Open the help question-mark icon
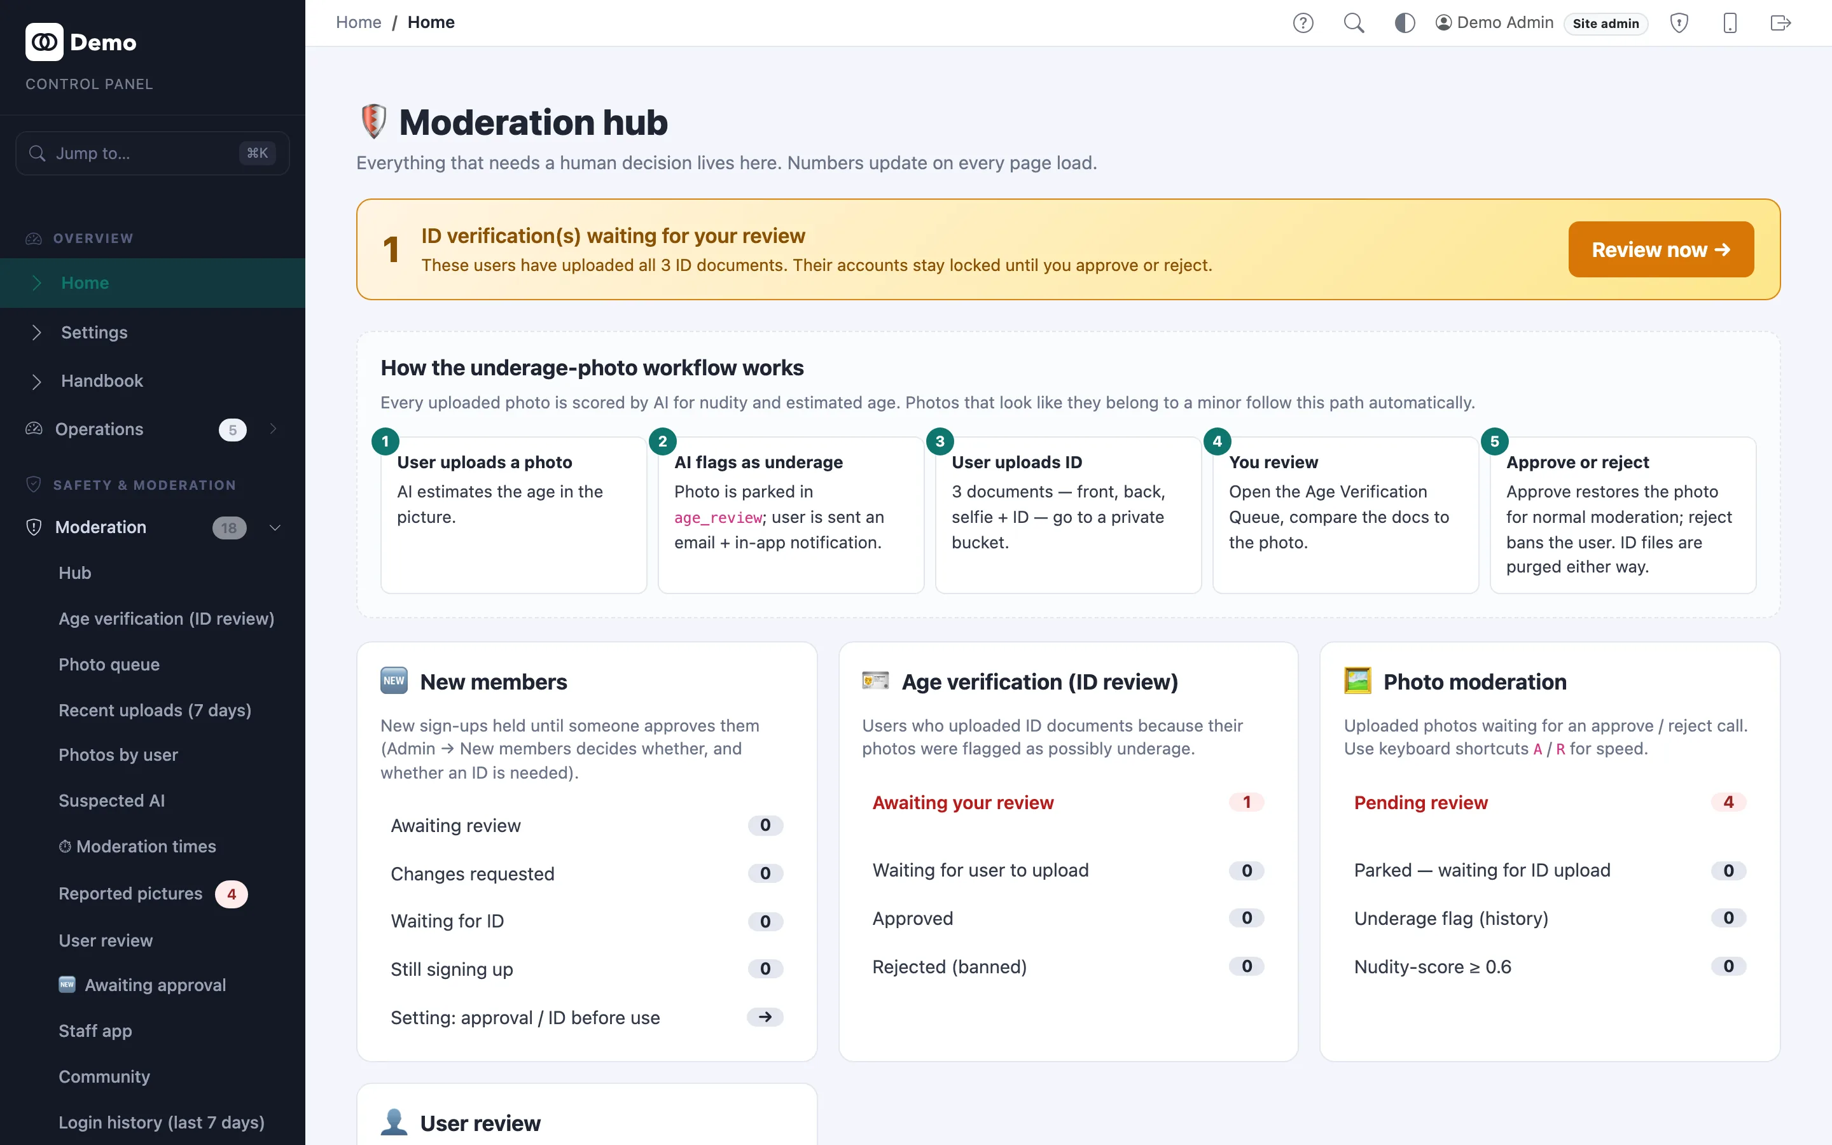This screenshot has width=1832, height=1145. pos(1303,23)
